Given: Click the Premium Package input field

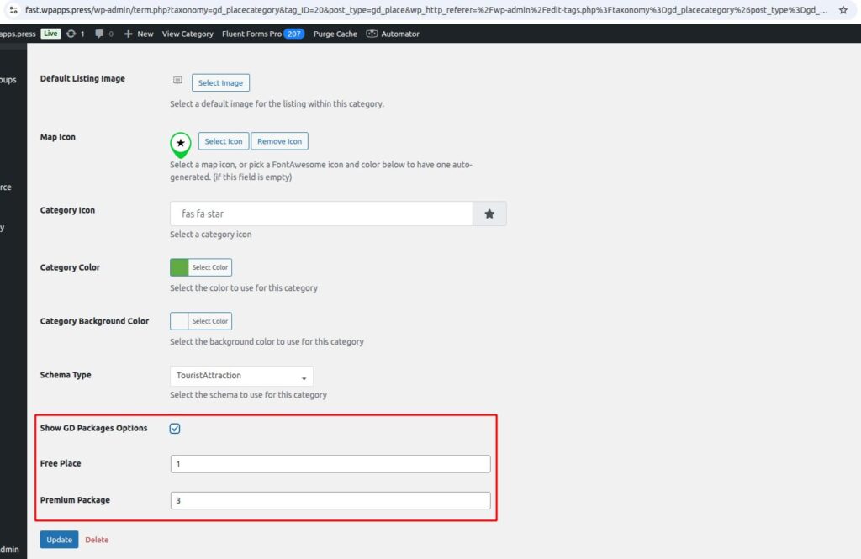Looking at the screenshot, I should 330,500.
